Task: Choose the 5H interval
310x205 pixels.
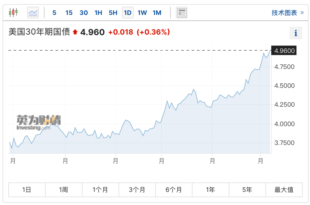Action: point(113,13)
